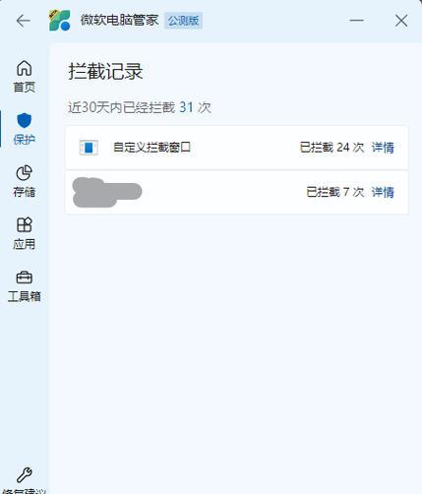Viewport: 422px width, 494px height.
Task: Switch to the 存储 tab label
Action: tap(25, 192)
